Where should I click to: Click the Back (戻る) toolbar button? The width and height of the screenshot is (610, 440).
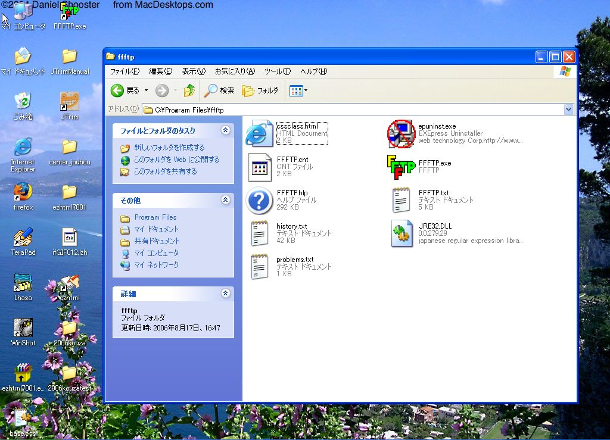point(125,91)
